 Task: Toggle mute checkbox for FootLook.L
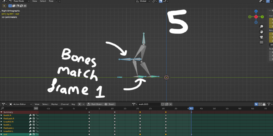[x=34, y=128]
